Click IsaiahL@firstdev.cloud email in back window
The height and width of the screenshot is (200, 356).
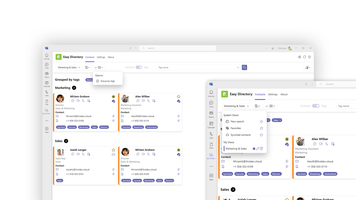click(77, 169)
